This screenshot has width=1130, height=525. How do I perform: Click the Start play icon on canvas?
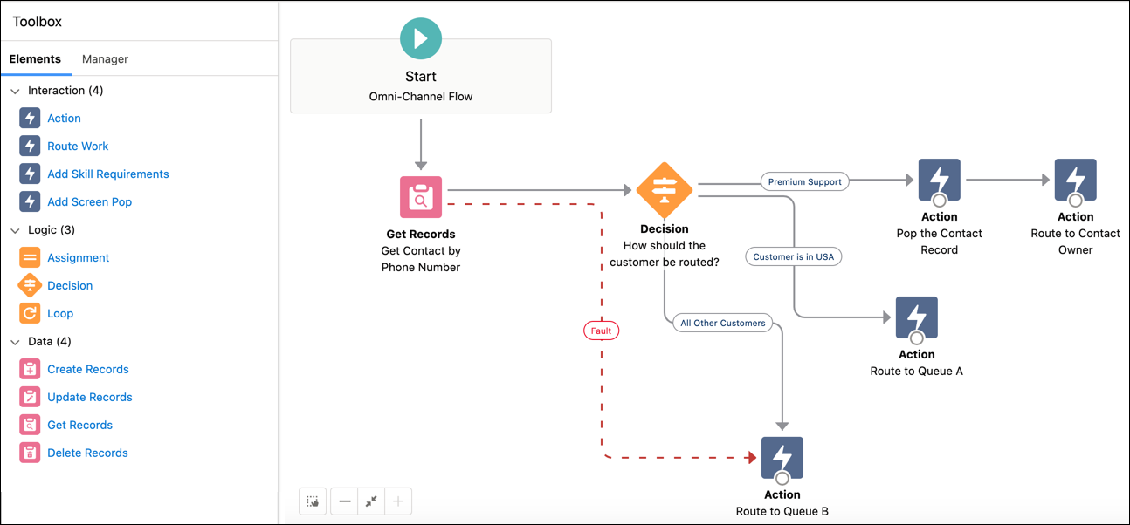(421, 38)
